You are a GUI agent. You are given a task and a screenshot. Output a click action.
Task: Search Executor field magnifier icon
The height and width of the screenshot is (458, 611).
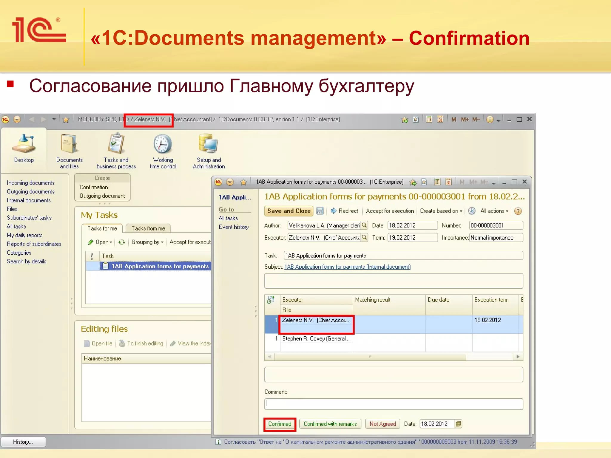(x=364, y=238)
